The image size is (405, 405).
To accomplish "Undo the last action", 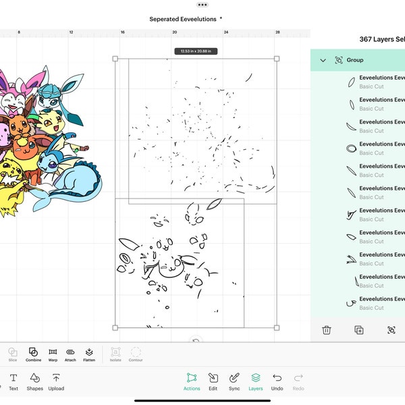I will 277,382.
